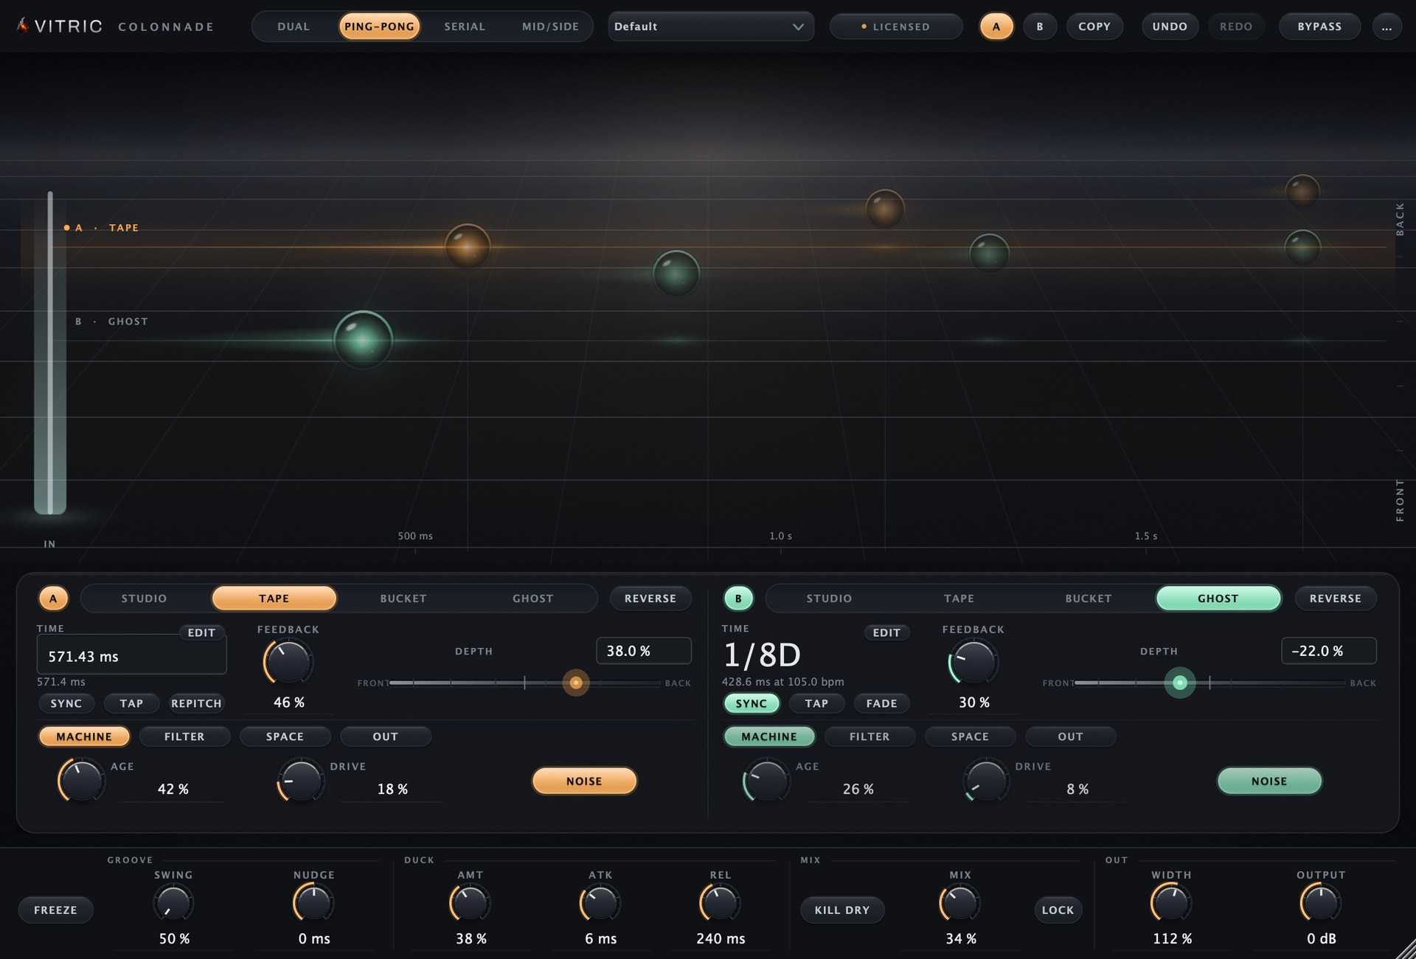Choose TAPE machine for delay A

(x=274, y=599)
